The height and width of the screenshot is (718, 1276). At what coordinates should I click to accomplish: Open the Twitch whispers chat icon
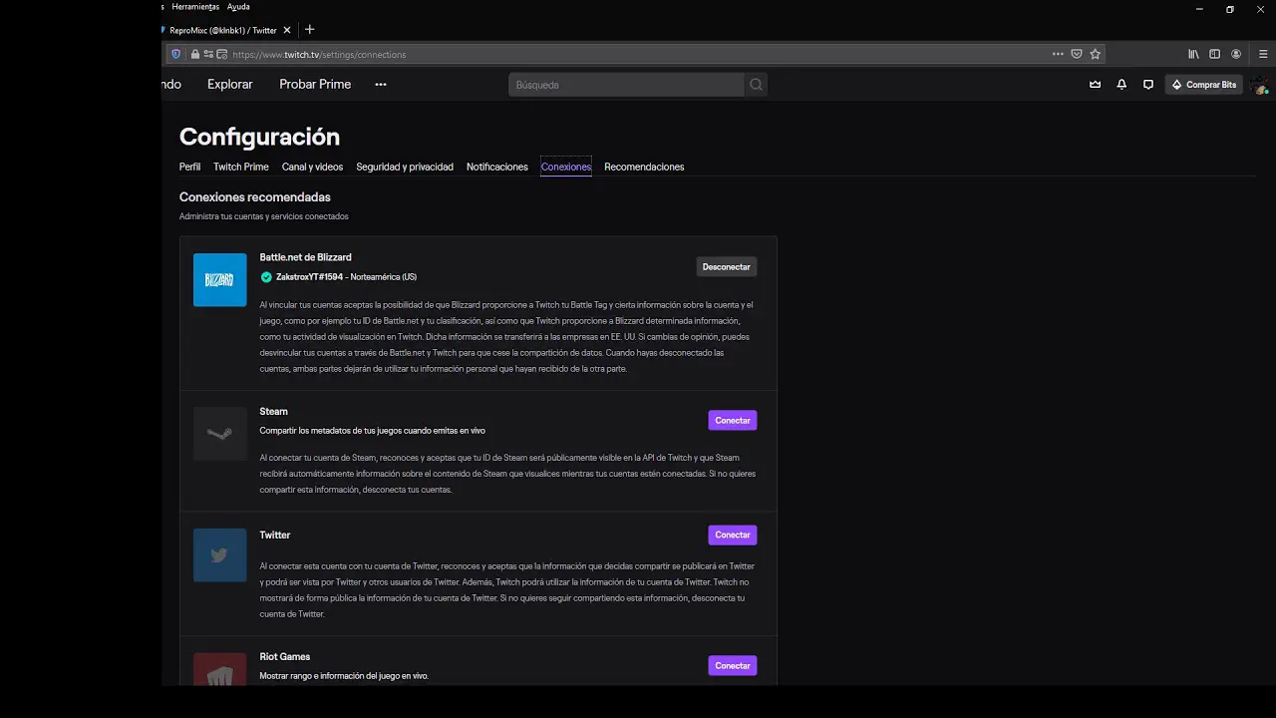coord(1148,85)
